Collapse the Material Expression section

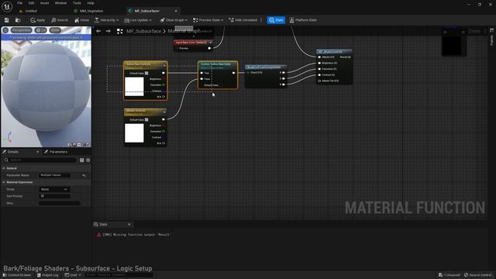tap(4, 182)
